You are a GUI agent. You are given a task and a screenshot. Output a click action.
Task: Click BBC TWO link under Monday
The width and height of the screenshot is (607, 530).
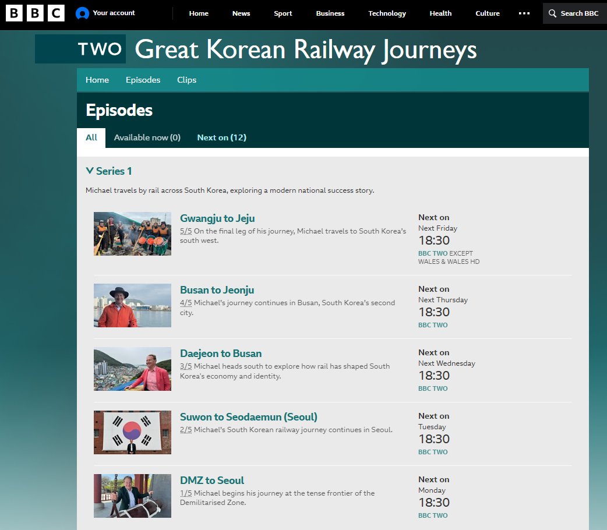[433, 515]
